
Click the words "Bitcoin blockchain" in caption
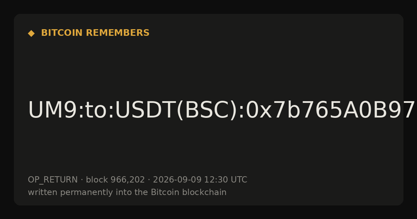[x=189, y=193]
